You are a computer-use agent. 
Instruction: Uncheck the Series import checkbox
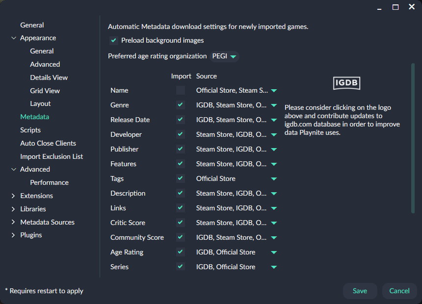[180, 267]
